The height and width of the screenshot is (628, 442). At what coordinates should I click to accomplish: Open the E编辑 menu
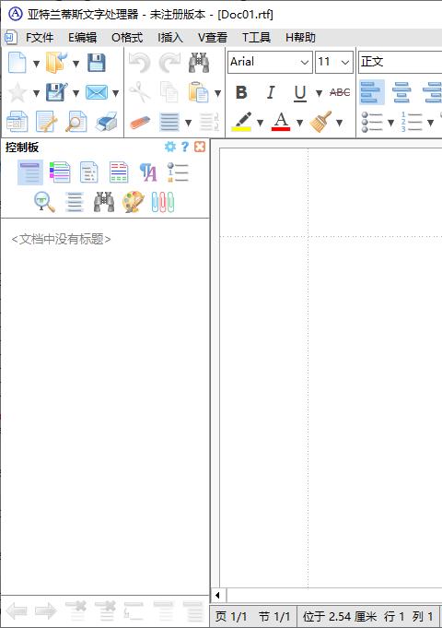click(82, 38)
